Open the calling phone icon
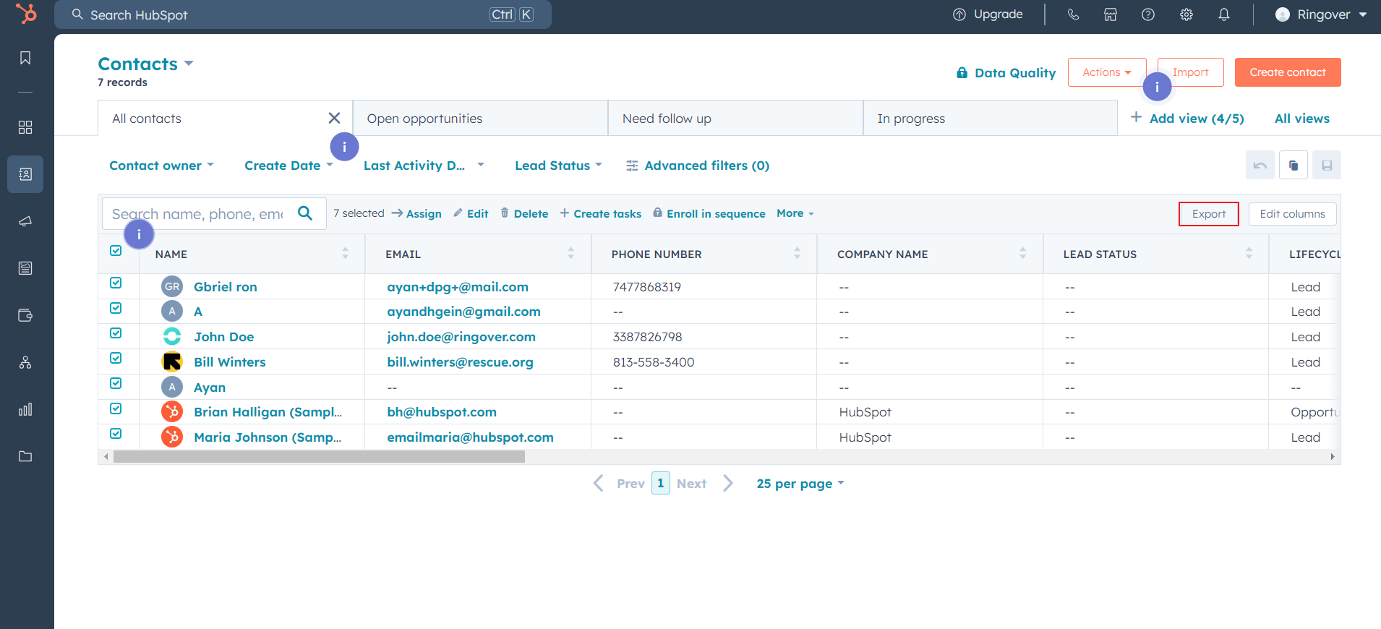Screen dimensions: 1381x629 click(x=1073, y=14)
